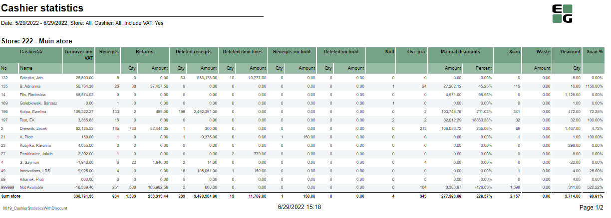Screen dimensions: 611x218
Task: Select the Cashier55 column header
Action: pos(31,51)
